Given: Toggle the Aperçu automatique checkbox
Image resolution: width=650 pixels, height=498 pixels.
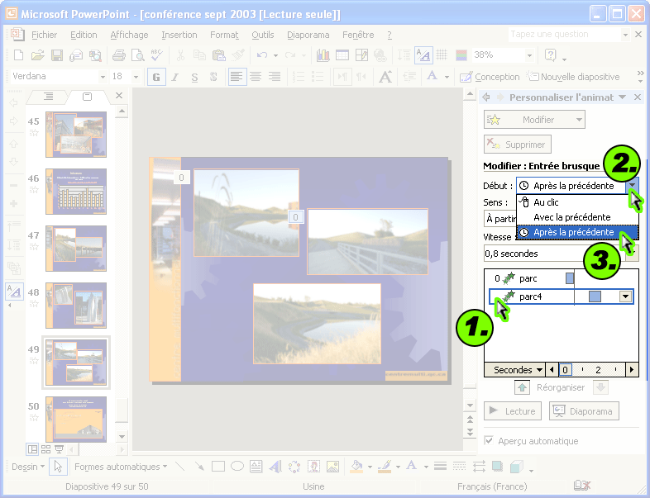Looking at the screenshot, I should point(490,441).
